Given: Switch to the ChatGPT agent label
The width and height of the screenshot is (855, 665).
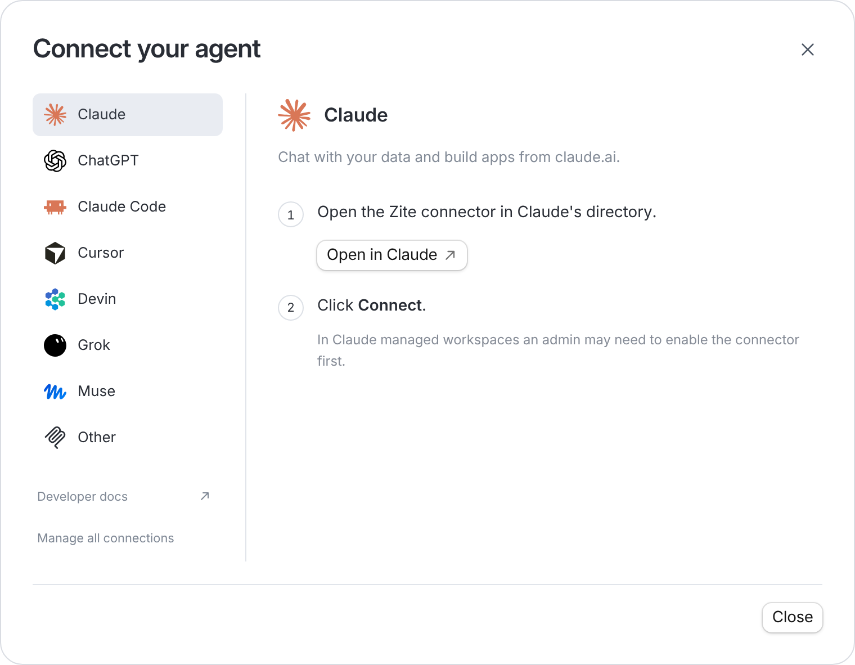Looking at the screenshot, I should (x=108, y=160).
